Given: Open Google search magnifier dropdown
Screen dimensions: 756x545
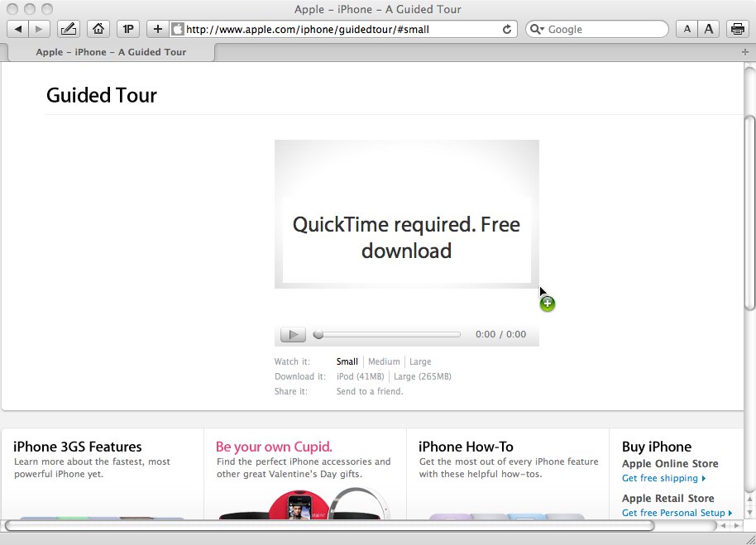Looking at the screenshot, I should point(537,30).
